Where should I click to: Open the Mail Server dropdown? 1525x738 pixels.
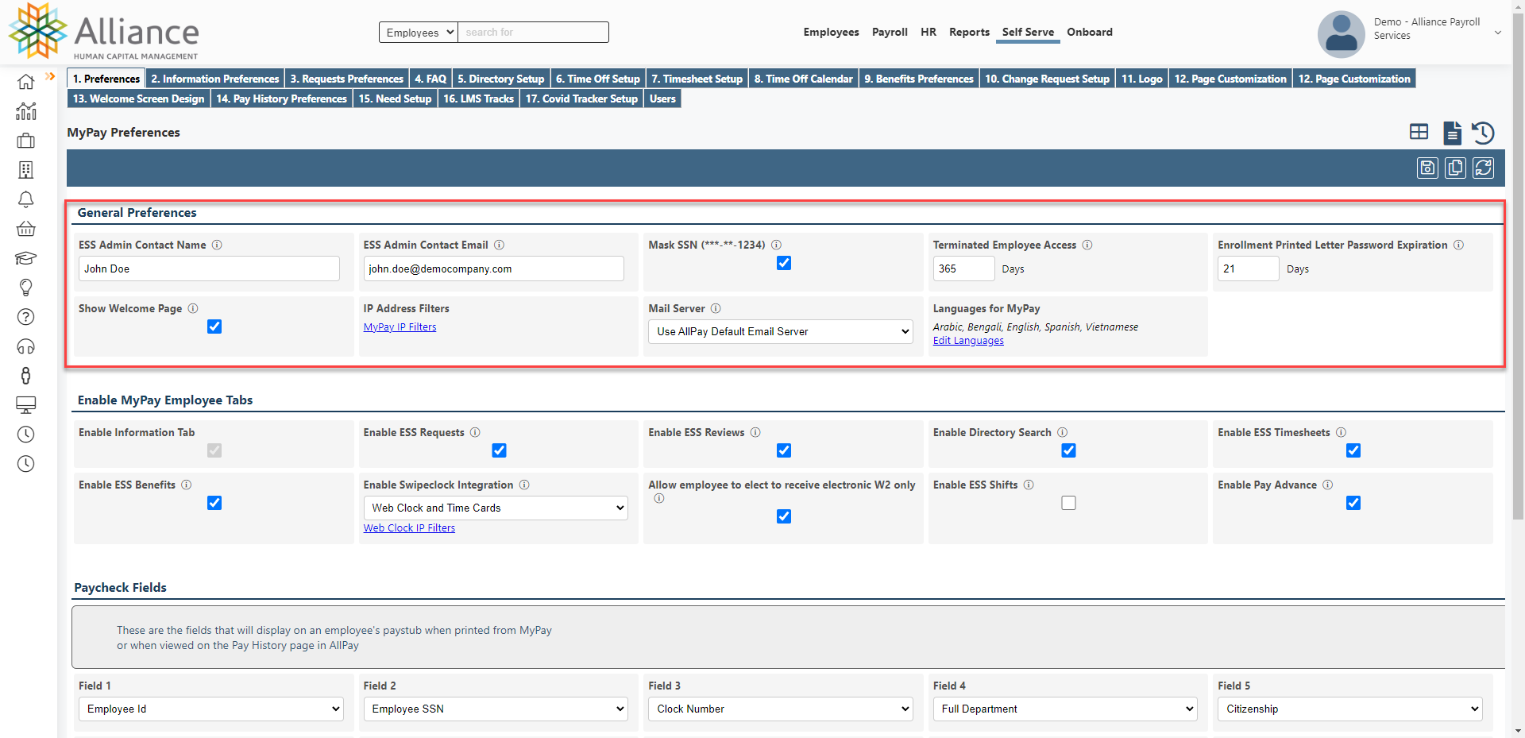(781, 331)
